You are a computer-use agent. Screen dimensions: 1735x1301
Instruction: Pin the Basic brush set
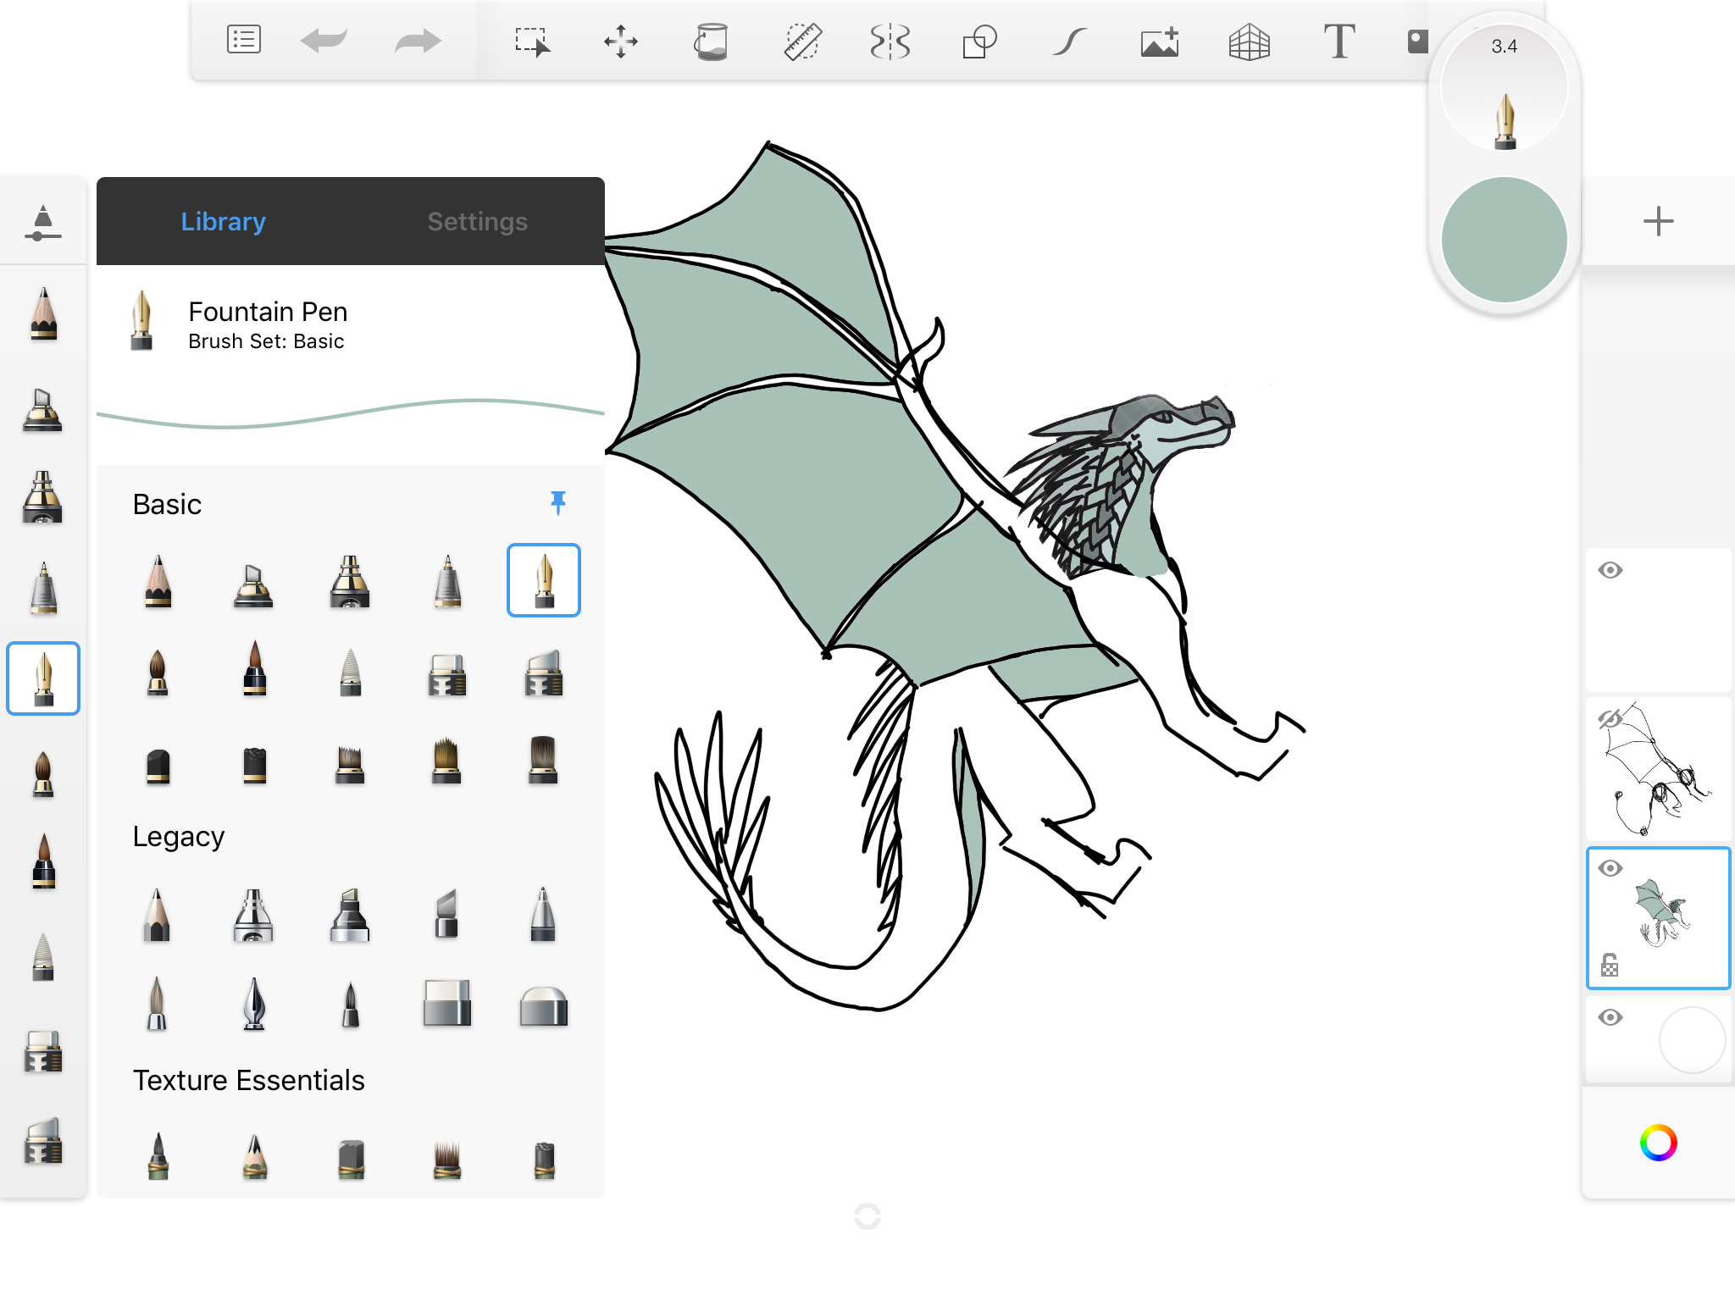click(557, 502)
